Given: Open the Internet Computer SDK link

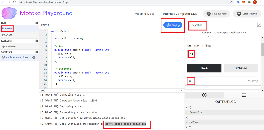Looking at the screenshot, I should pos(180,14).
